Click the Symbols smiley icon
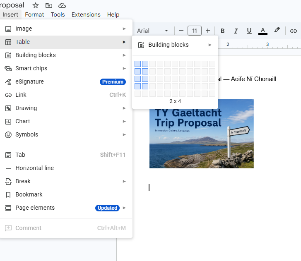 (x=8, y=134)
